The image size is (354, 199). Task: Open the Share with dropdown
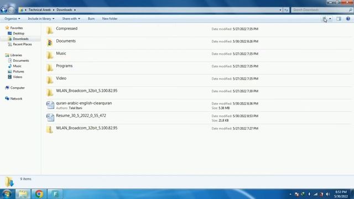(71, 19)
